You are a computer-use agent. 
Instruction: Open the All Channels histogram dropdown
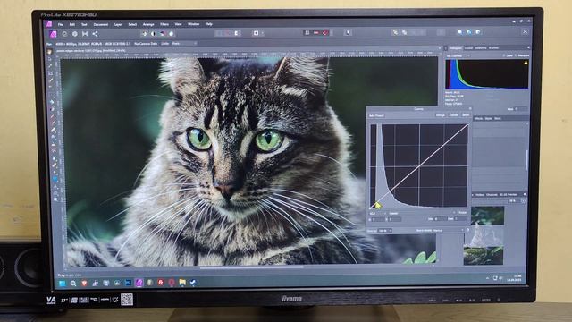pos(458,55)
